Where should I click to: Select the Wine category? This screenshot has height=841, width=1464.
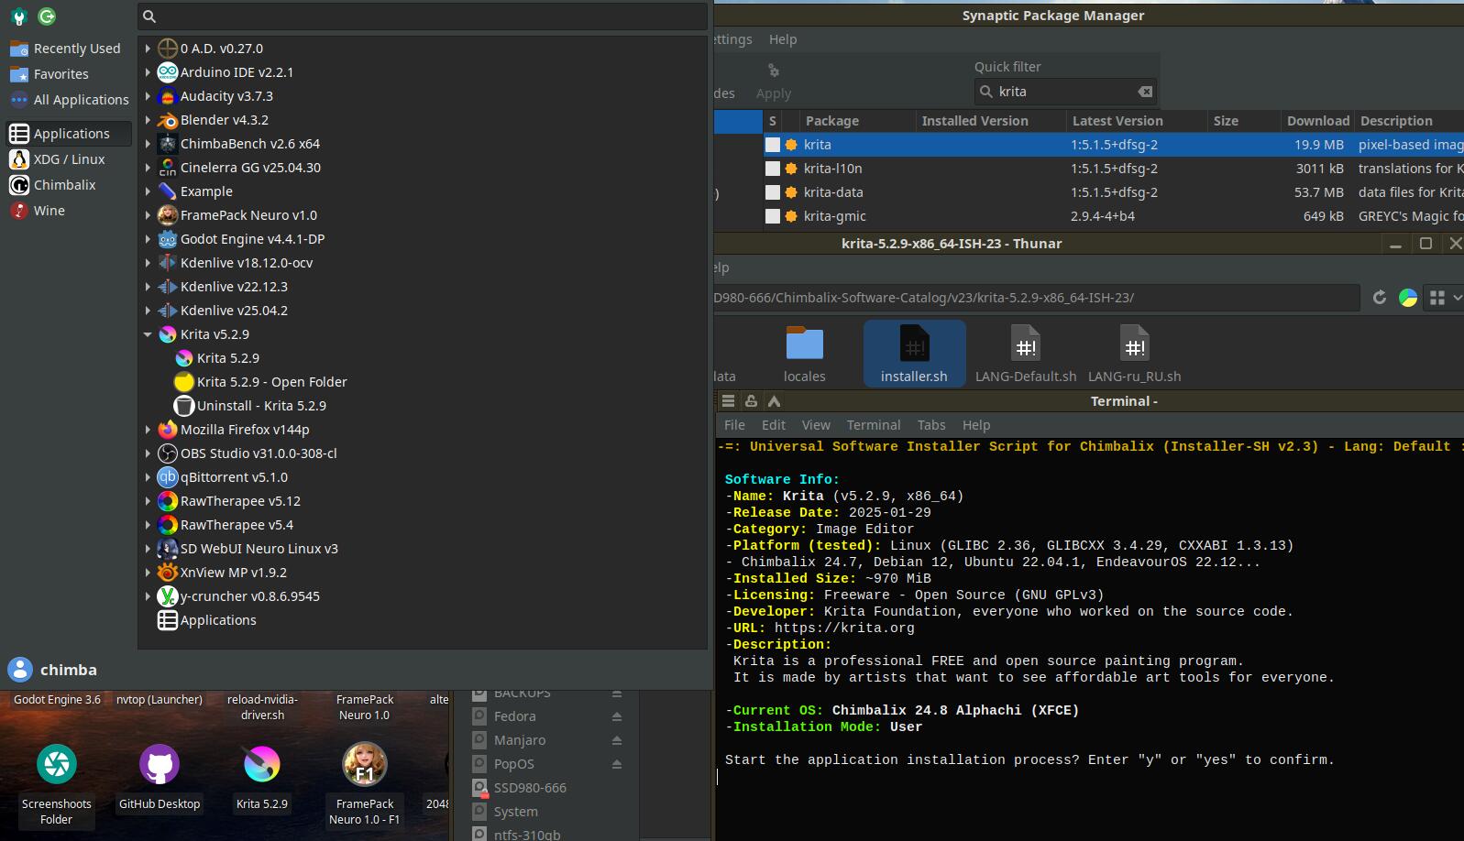50,211
